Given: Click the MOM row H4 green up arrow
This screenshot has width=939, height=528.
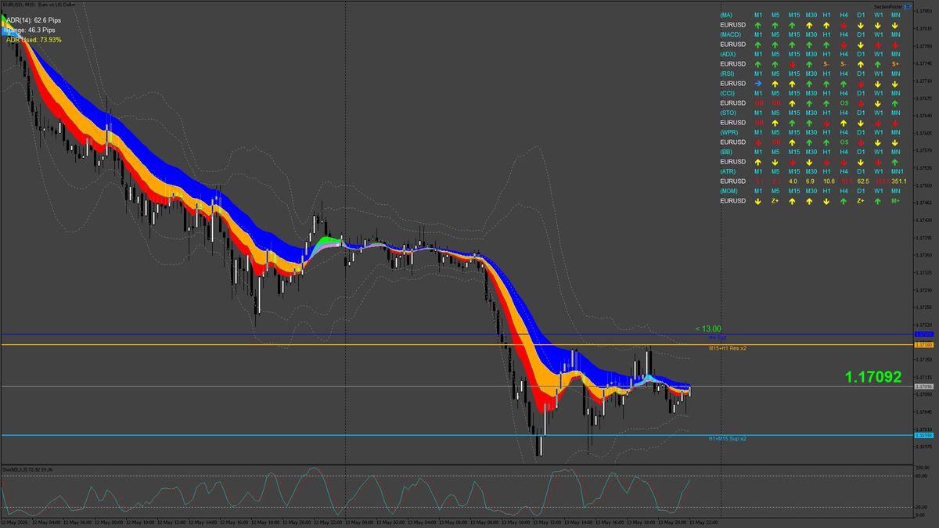Looking at the screenshot, I should tap(844, 200).
